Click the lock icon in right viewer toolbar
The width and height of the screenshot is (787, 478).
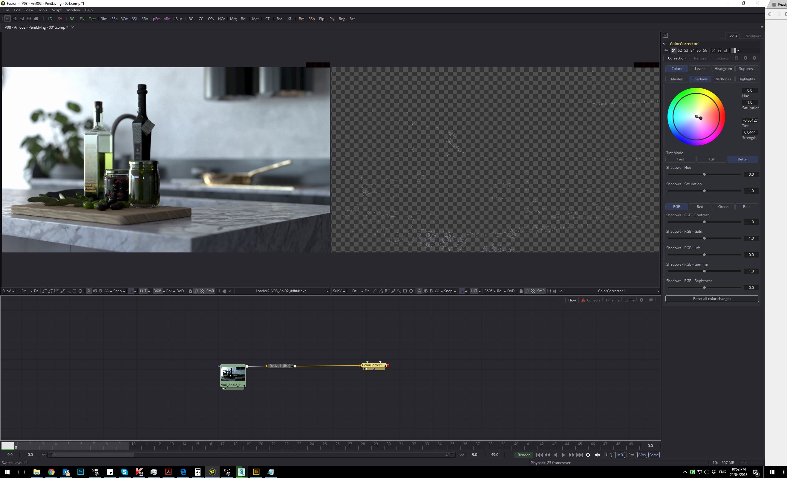[521, 291]
